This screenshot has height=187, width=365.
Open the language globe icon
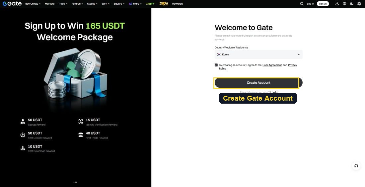pos(344,4)
